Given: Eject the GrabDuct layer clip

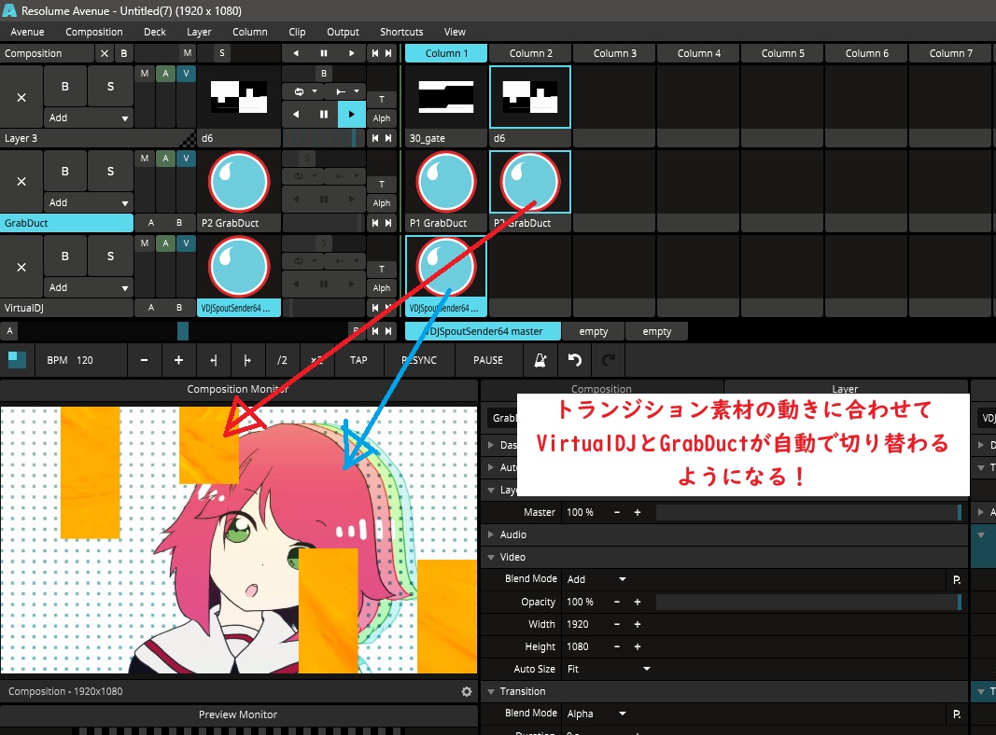Looking at the screenshot, I should click(x=21, y=182).
